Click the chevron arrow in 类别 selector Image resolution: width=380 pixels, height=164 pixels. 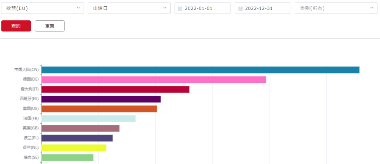[x=372, y=8]
